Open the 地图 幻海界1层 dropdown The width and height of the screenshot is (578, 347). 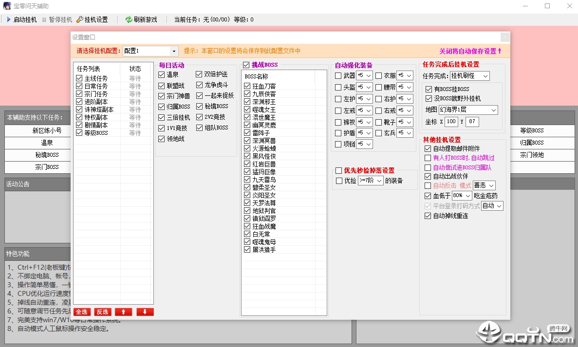(x=494, y=110)
